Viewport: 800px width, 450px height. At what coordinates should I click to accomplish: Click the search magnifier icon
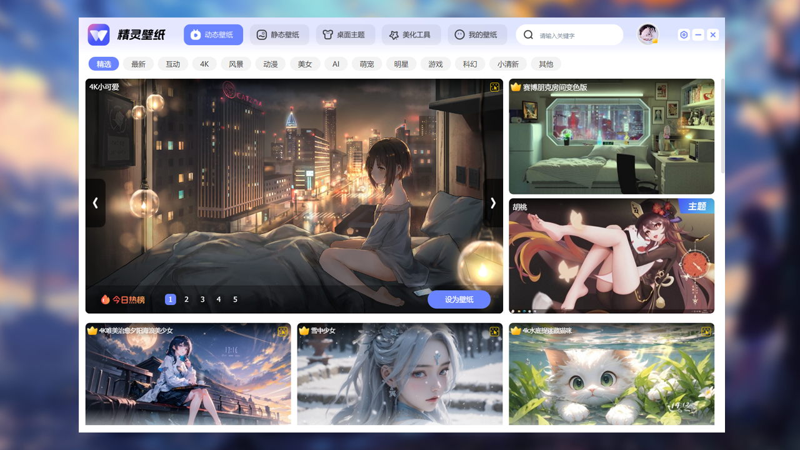point(528,34)
